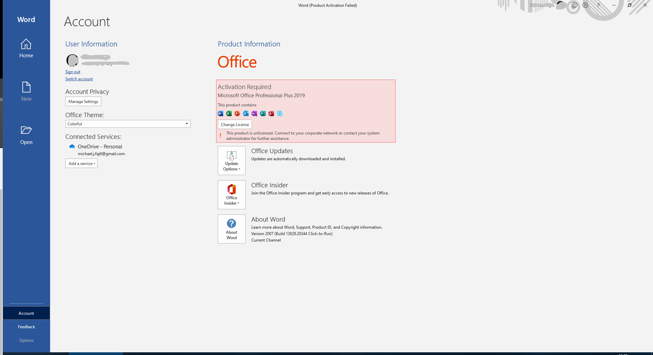Click the PowerPoint icon in product list
Viewport: 653px width, 355px height.
237,113
